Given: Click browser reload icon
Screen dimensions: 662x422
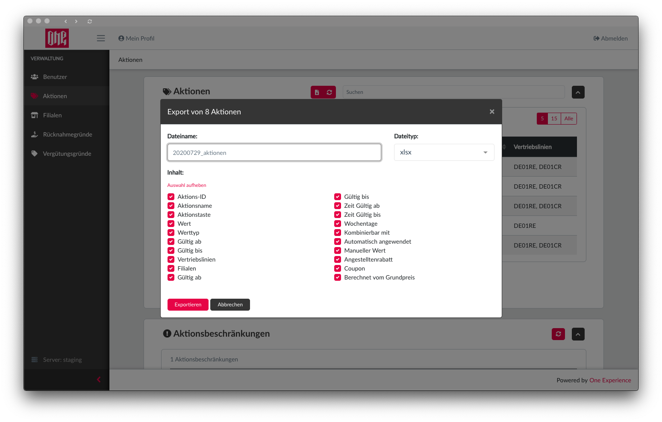Looking at the screenshot, I should pos(90,21).
